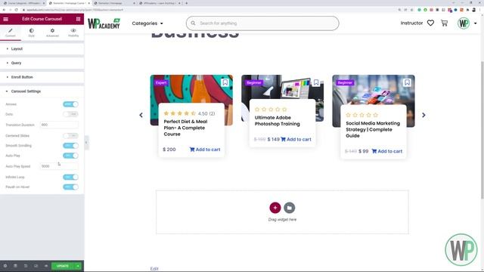Switch to the Content tab
Image resolution: width=484 pixels, height=272 pixels.
click(11, 32)
